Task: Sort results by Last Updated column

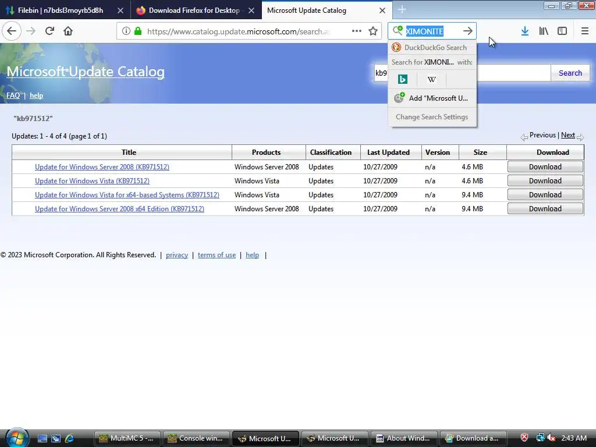Action: click(388, 152)
